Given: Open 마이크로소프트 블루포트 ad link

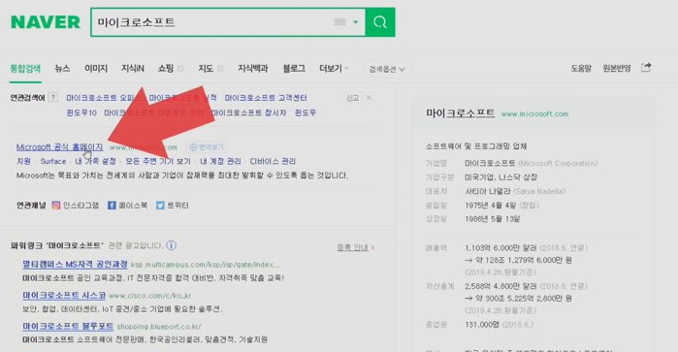Looking at the screenshot, I should (68, 327).
